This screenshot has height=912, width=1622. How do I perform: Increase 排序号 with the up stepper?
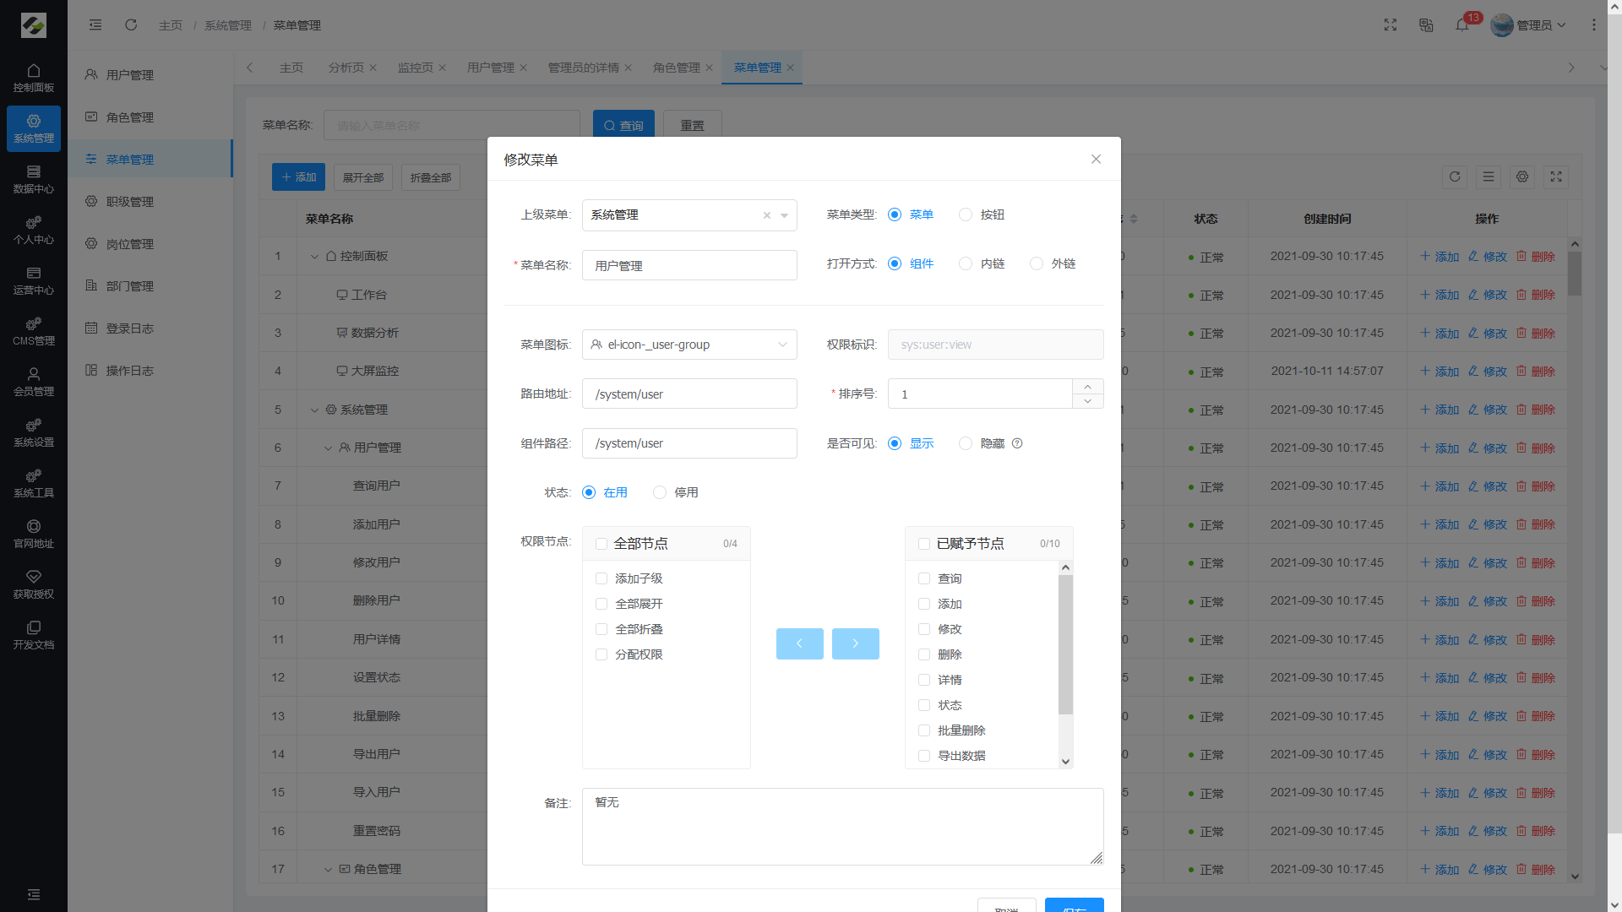pos(1087,387)
